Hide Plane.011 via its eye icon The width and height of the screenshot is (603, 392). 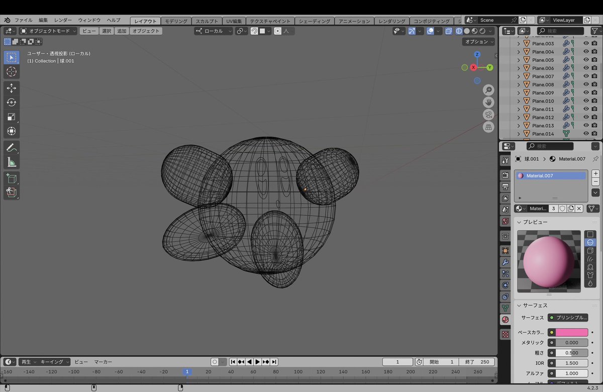coord(586,109)
